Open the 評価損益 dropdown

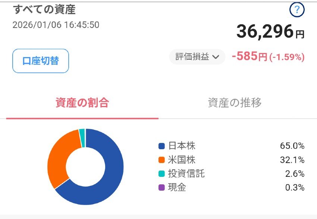pyautogui.click(x=197, y=57)
